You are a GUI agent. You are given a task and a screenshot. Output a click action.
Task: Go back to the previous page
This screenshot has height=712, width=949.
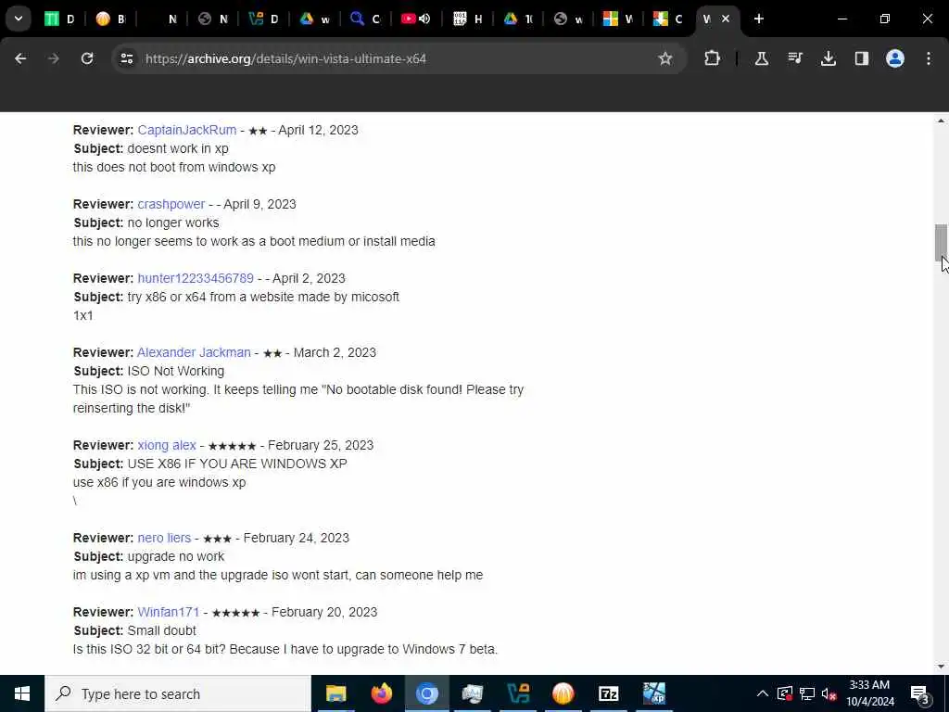pos(20,58)
